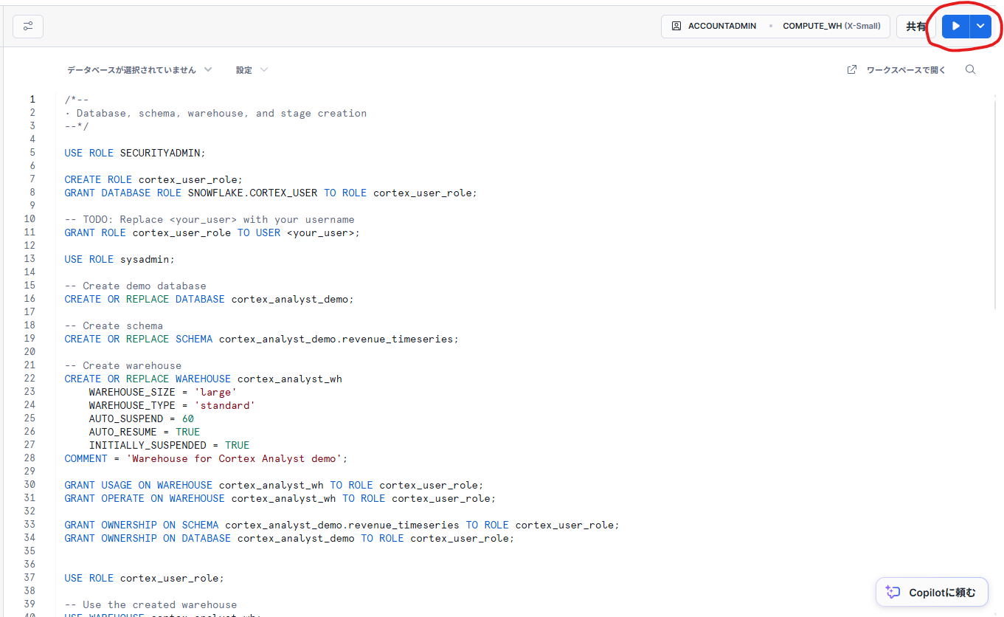Click the 'GRANT OPERATE ON WAREHOUSE' line
Image resolution: width=1004 pixels, height=617 pixels.
tap(280, 498)
